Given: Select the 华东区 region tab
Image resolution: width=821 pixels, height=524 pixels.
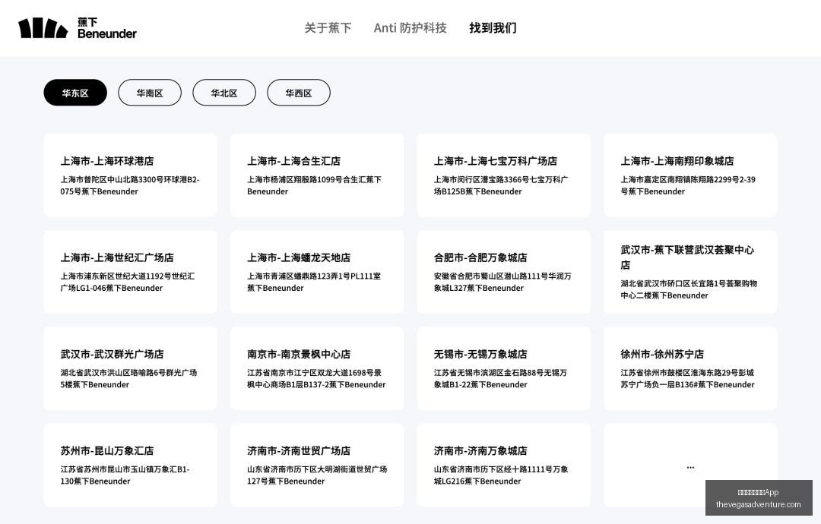Looking at the screenshot, I should (75, 93).
